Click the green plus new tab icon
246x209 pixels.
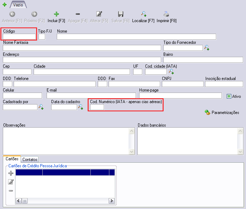tap(5, 5)
